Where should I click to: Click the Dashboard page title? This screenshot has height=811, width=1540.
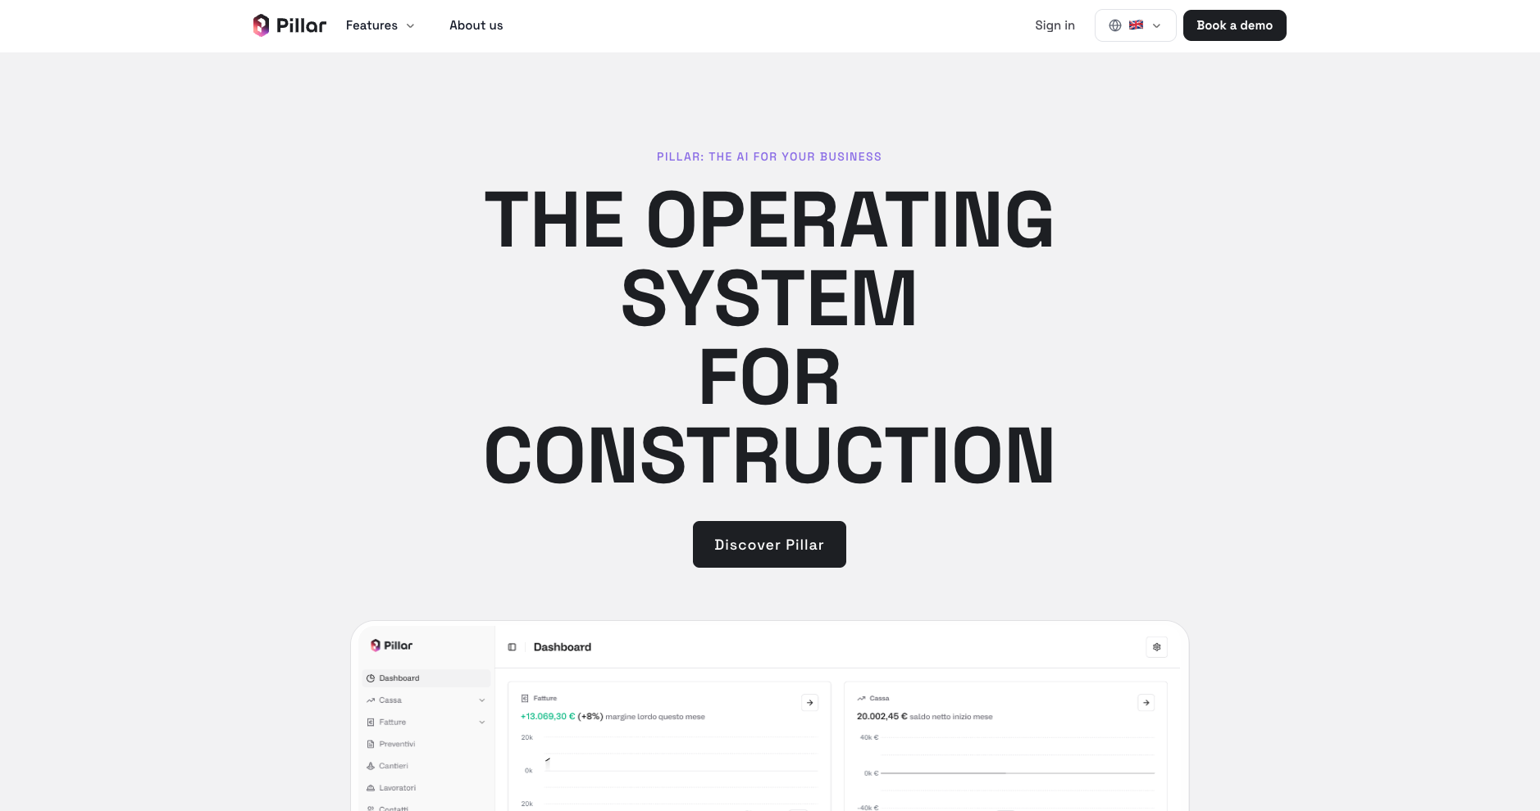click(563, 647)
